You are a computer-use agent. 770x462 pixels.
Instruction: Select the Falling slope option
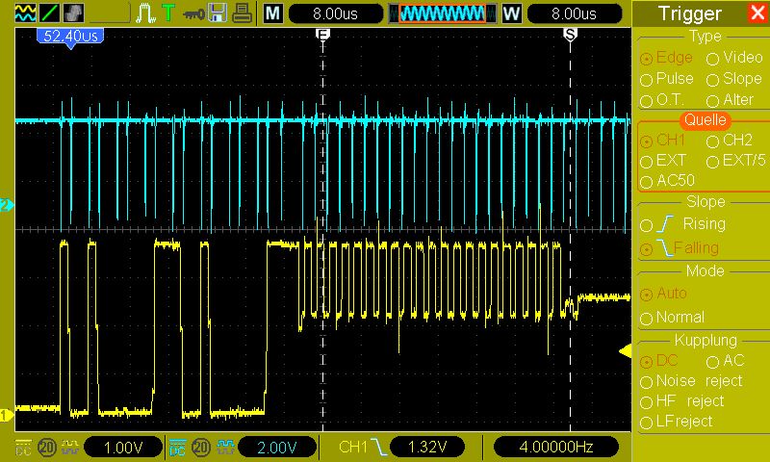pyautogui.click(x=680, y=248)
